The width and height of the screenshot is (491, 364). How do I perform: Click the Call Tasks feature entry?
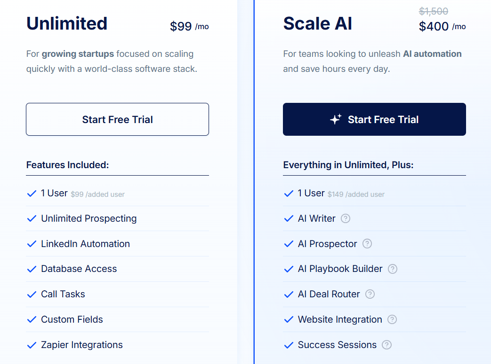[x=63, y=294]
